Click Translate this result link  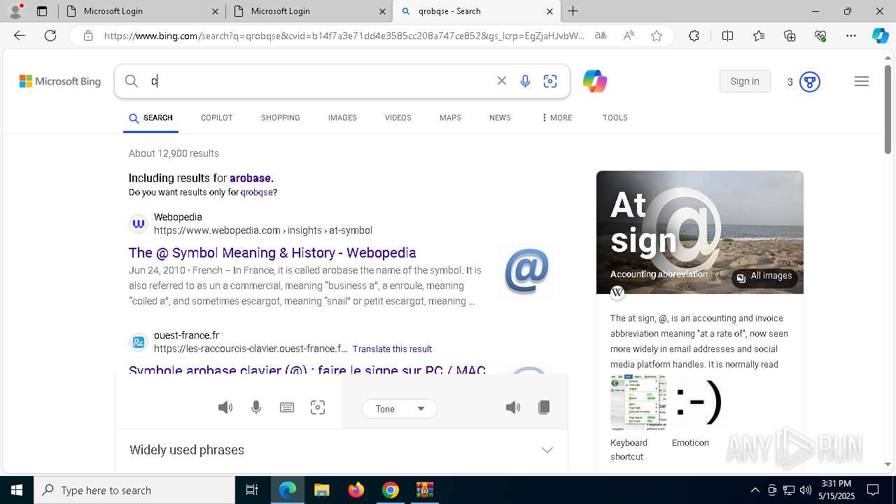pos(392,349)
